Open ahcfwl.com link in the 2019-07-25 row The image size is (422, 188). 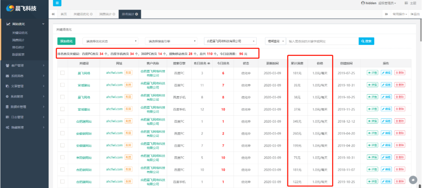tap(114, 72)
